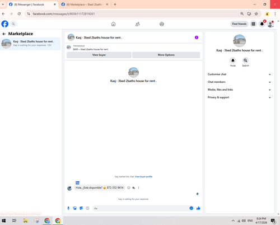The image size is (280, 225).
Task: Open the tab search dropdown arrow
Action: click(3, 4)
